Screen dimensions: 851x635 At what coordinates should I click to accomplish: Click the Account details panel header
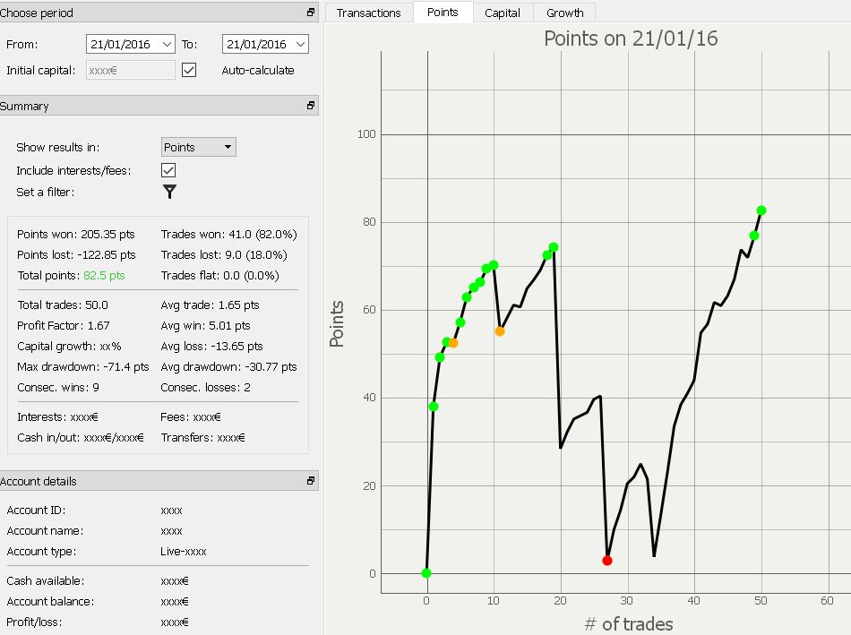point(159,480)
